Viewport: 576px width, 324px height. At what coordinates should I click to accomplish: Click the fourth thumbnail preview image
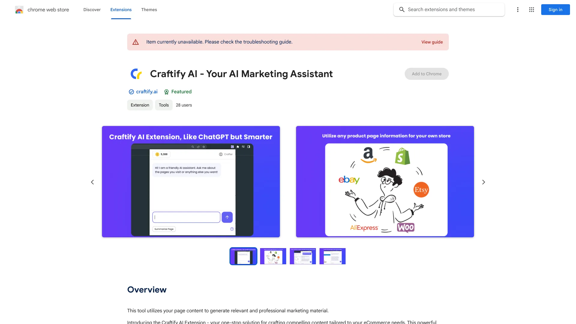(332, 256)
